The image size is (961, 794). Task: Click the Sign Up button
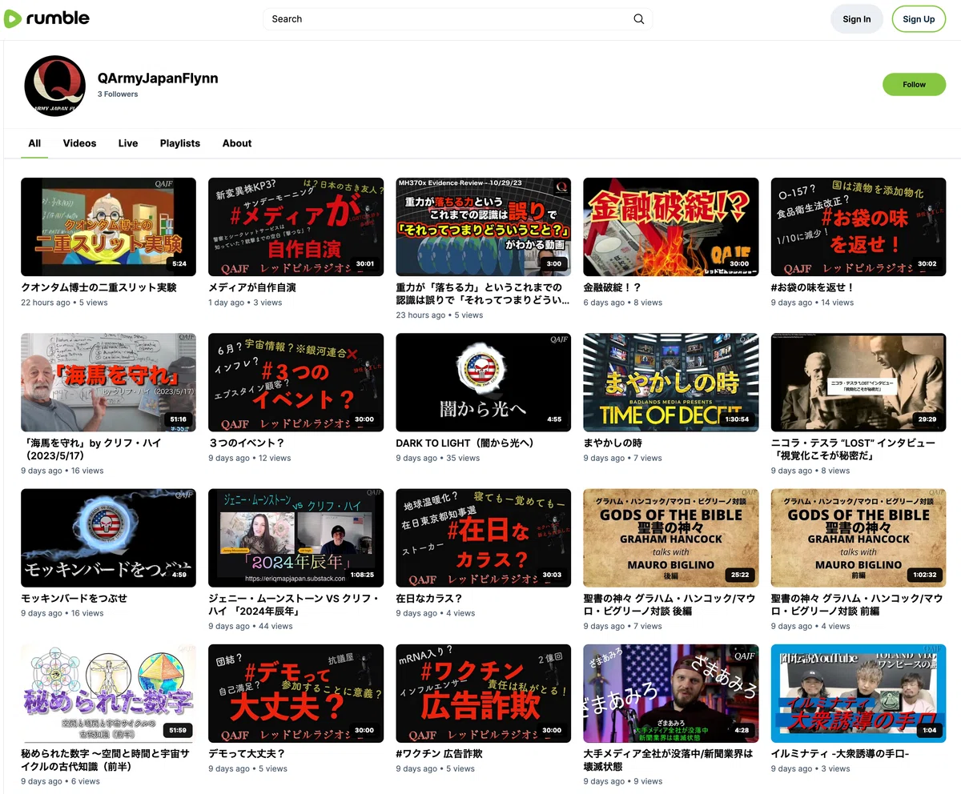click(919, 19)
